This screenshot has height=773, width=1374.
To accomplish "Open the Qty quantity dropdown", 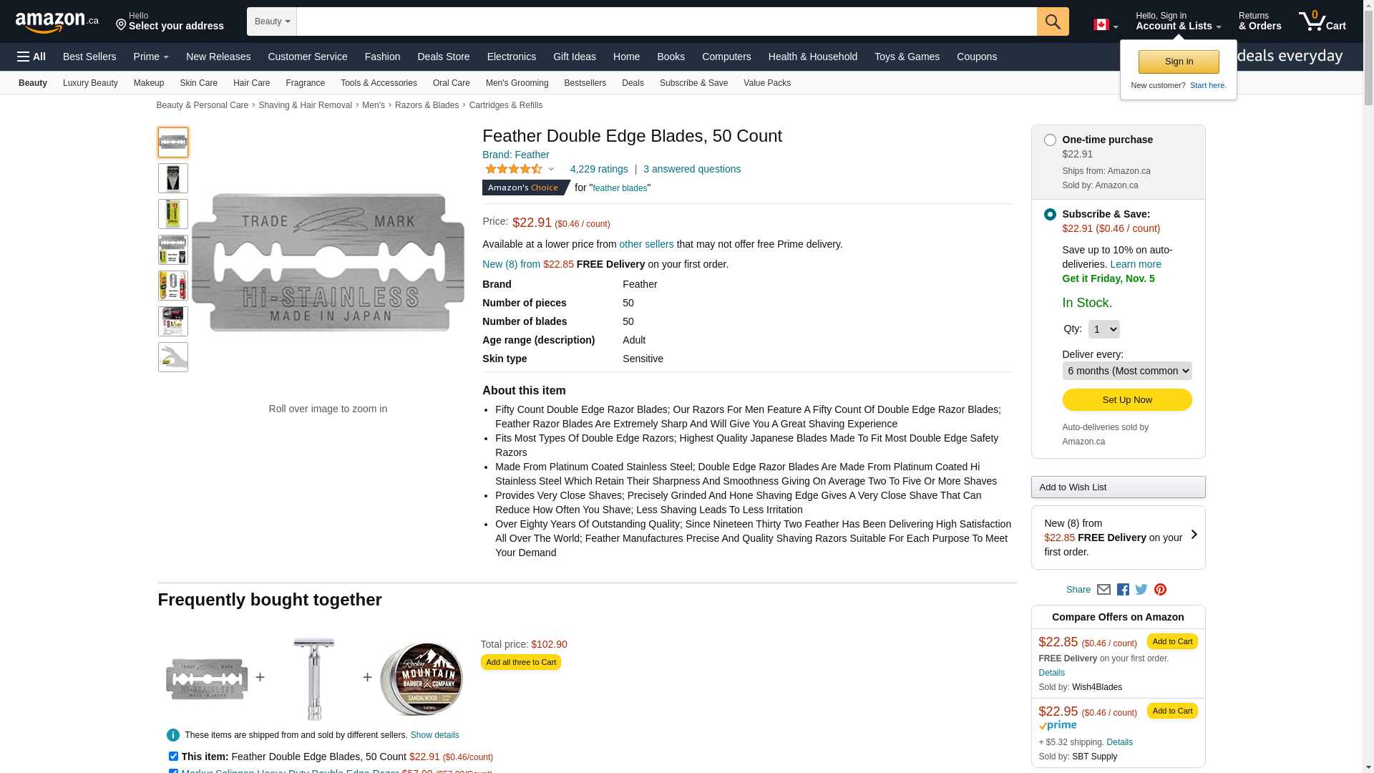I will click(1103, 329).
